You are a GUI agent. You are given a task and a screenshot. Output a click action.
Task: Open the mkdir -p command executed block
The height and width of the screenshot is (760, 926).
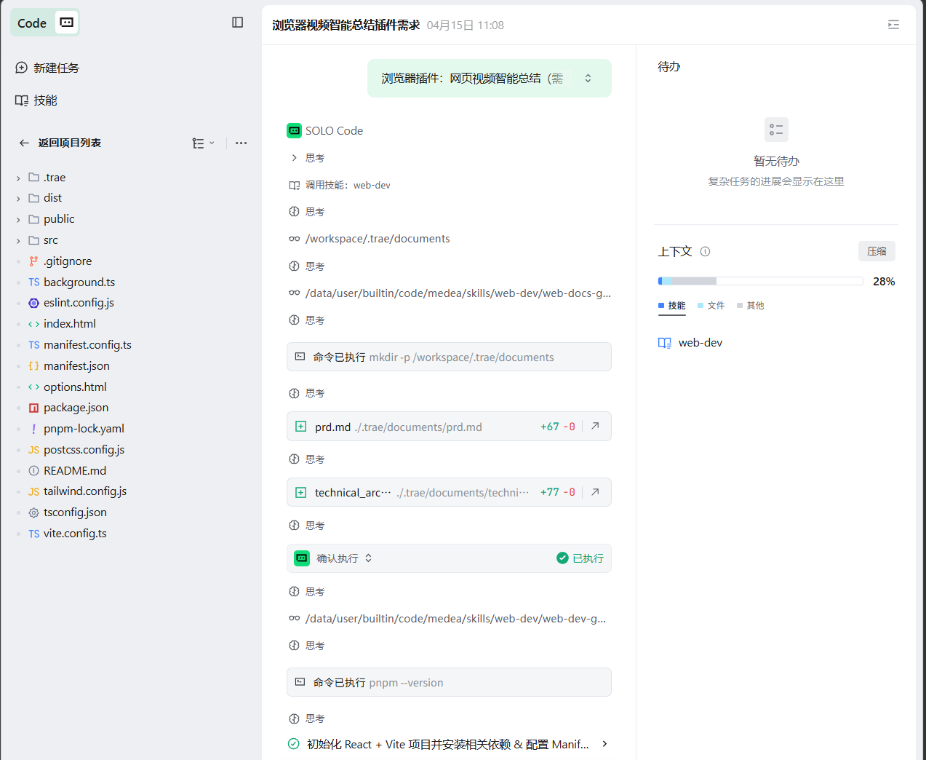(449, 357)
